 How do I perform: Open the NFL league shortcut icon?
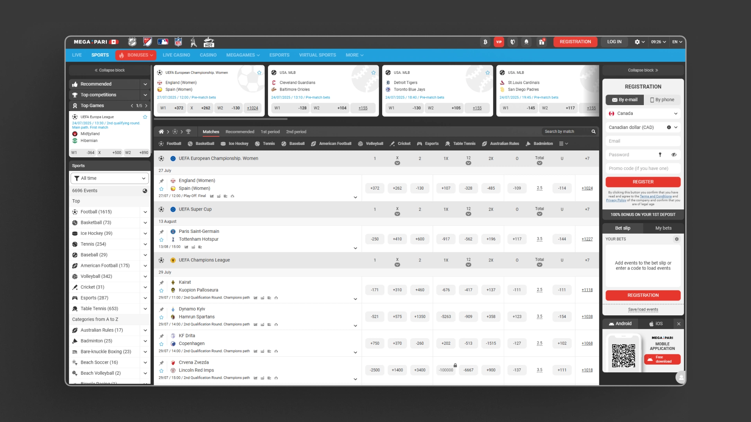[178, 42]
